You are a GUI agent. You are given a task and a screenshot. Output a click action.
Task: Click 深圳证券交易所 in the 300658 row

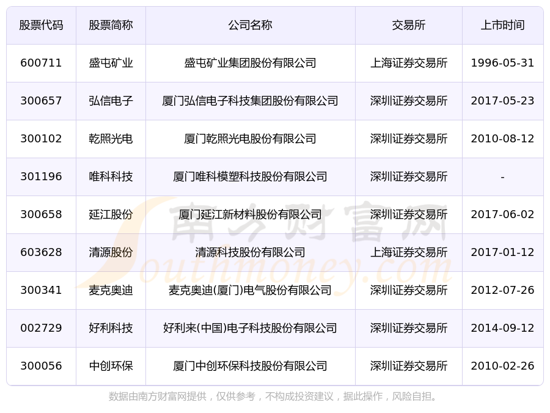click(409, 214)
